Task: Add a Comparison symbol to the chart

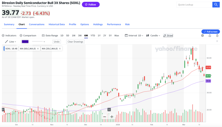Action: [28, 35]
